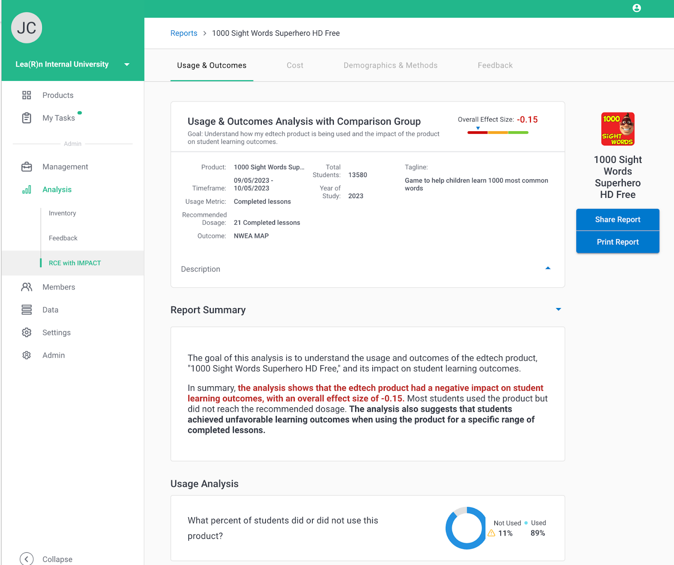Screen dimensions: 674x565
Task: Click the timeframe date range value
Action: 254,184
